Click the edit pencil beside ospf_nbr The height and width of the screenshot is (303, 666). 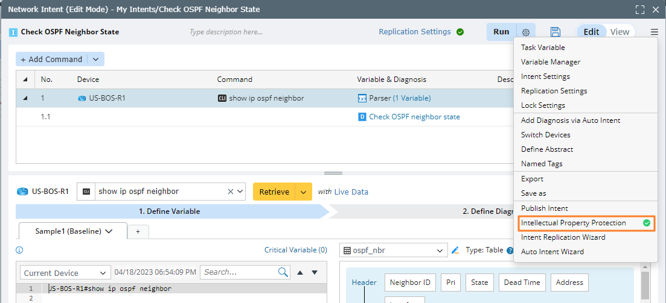pos(455,250)
